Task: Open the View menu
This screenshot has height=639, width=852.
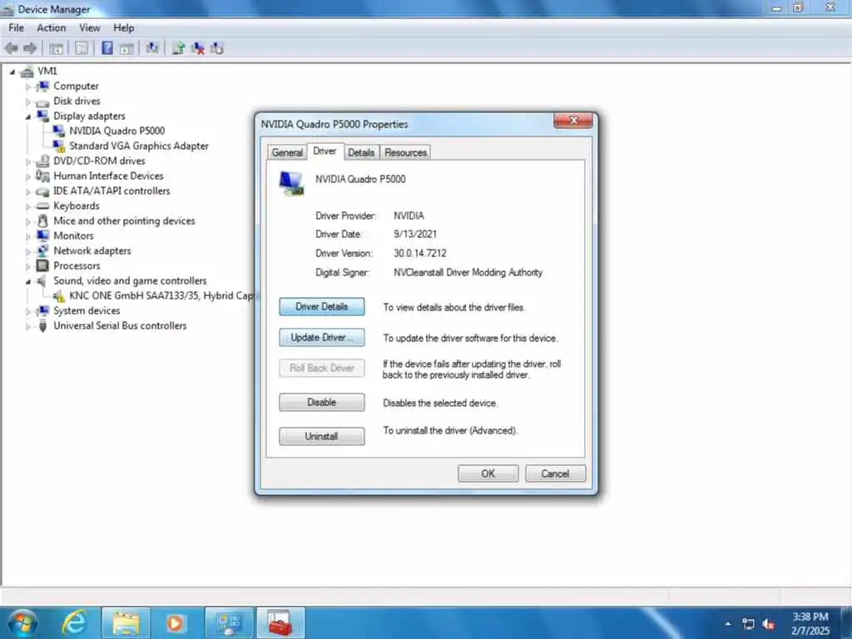Action: (x=90, y=27)
